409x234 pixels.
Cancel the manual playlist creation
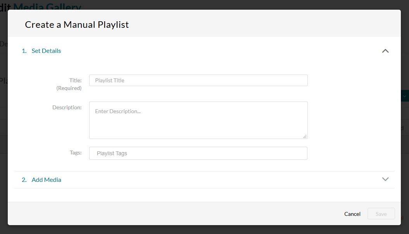pyautogui.click(x=352, y=214)
